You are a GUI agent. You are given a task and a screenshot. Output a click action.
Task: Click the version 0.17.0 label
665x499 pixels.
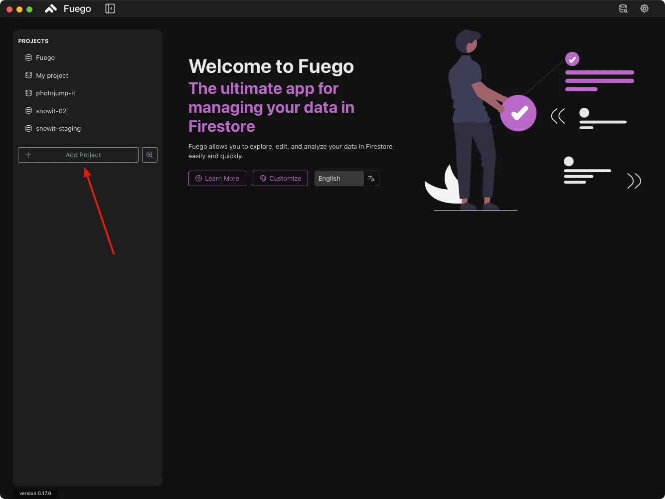pos(35,493)
